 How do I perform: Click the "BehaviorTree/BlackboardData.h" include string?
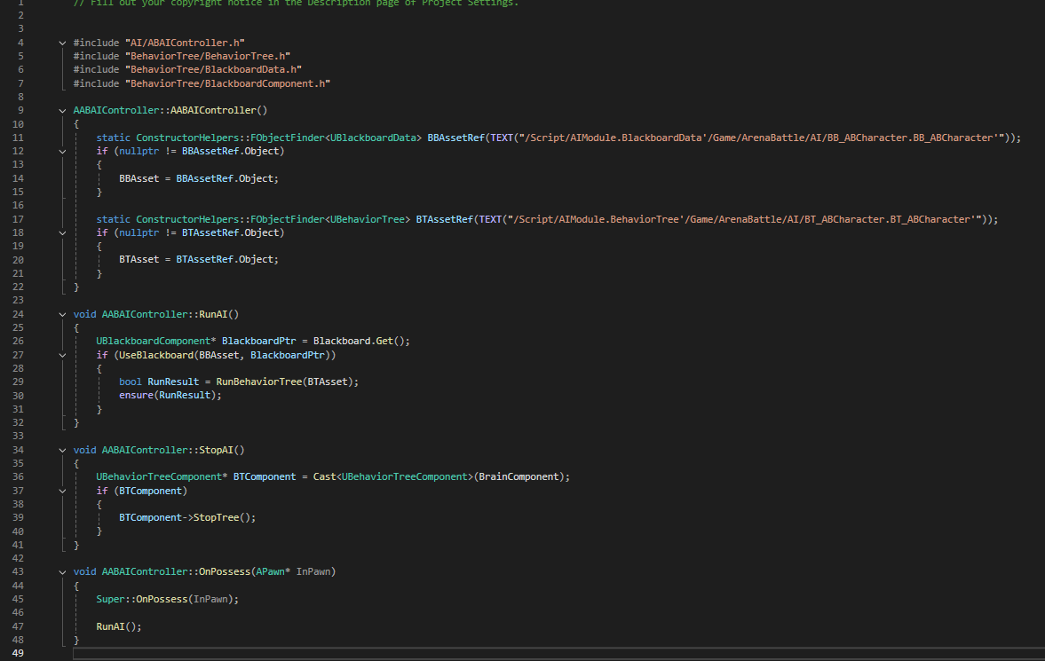pyautogui.click(x=213, y=69)
